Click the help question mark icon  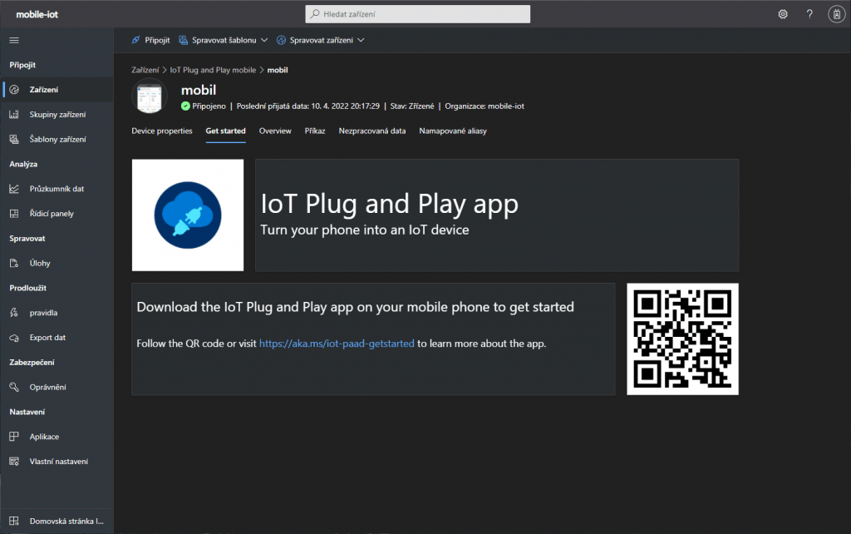click(x=809, y=14)
